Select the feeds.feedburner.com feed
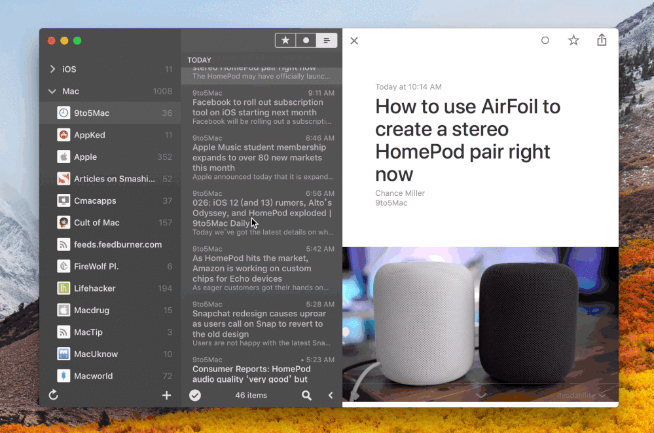 110,245
